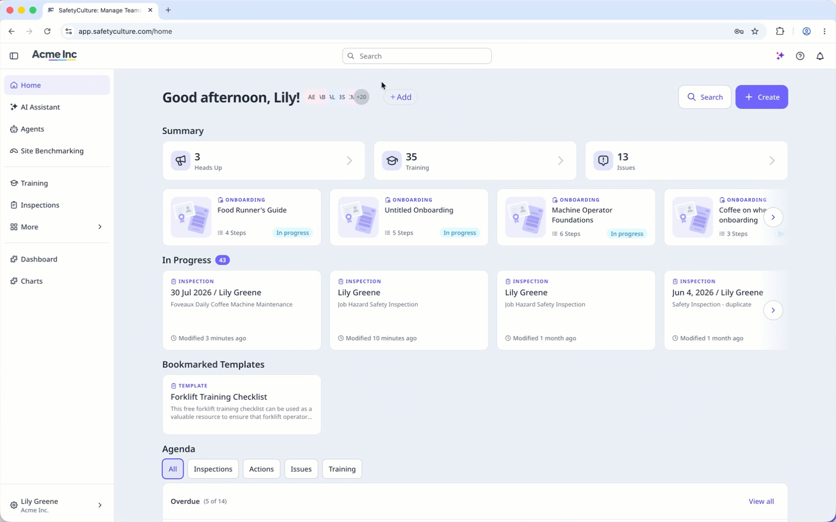
Task: Click View all for Overdue items
Action: click(x=761, y=501)
